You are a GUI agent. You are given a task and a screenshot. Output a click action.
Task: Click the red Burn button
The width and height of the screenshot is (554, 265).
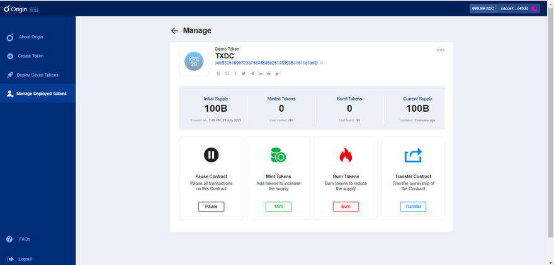[346, 207]
